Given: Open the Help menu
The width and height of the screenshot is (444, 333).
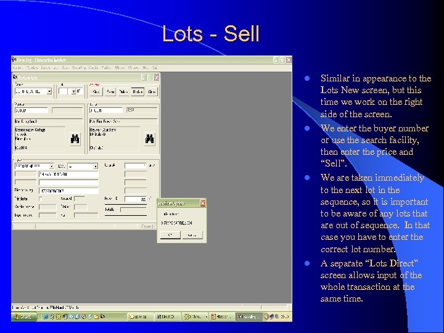Looking at the screenshot, I should [x=146, y=68].
